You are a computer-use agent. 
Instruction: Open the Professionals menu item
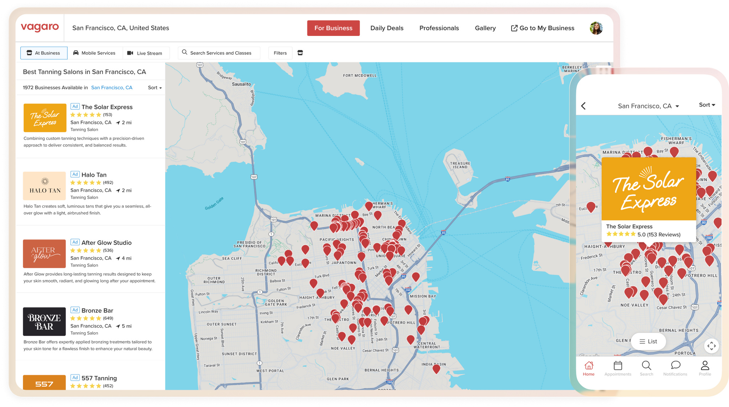pyautogui.click(x=439, y=28)
